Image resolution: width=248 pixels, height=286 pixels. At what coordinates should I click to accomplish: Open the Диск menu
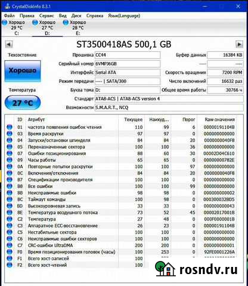(x=76, y=15)
